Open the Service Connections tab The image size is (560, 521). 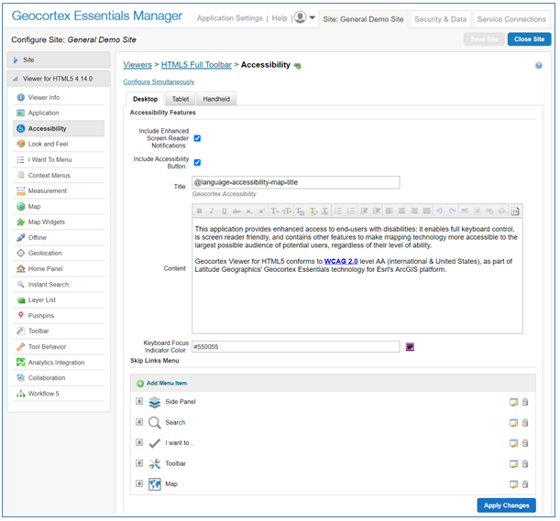pyautogui.click(x=511, y=19)
